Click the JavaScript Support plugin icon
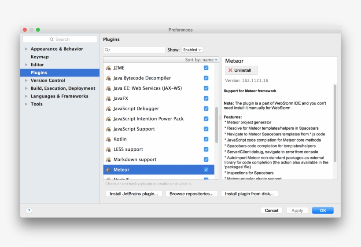 tap(108, 129)
